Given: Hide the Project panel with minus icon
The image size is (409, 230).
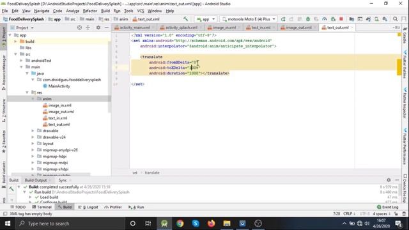Looking at the screenshot, I should 107,27.
